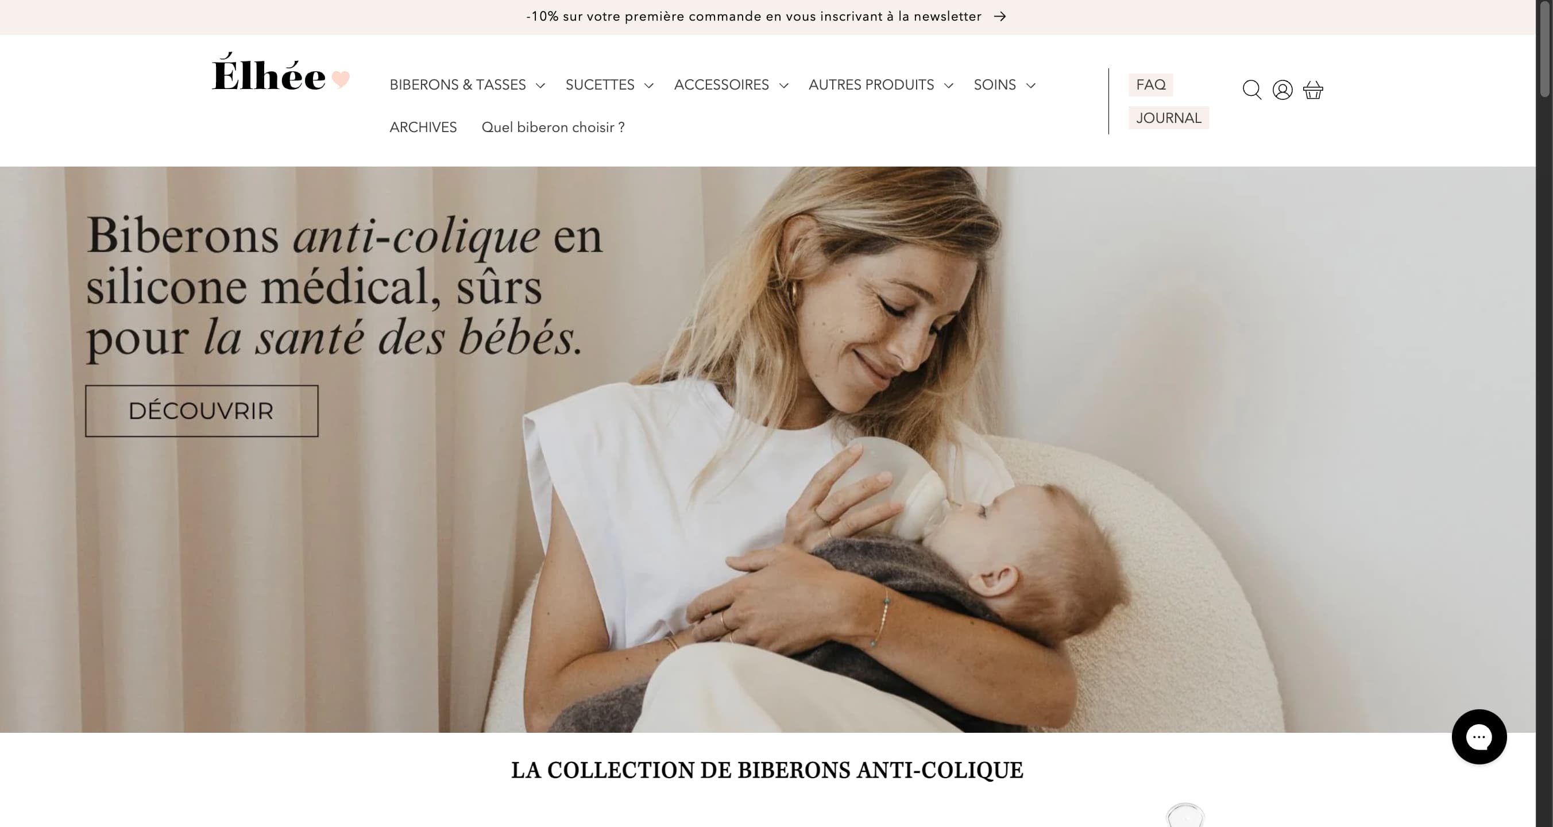Click the Autres Produits chevron
Image resolution: width=1553 pixels, height=827 pixels.
click(948, 86)
